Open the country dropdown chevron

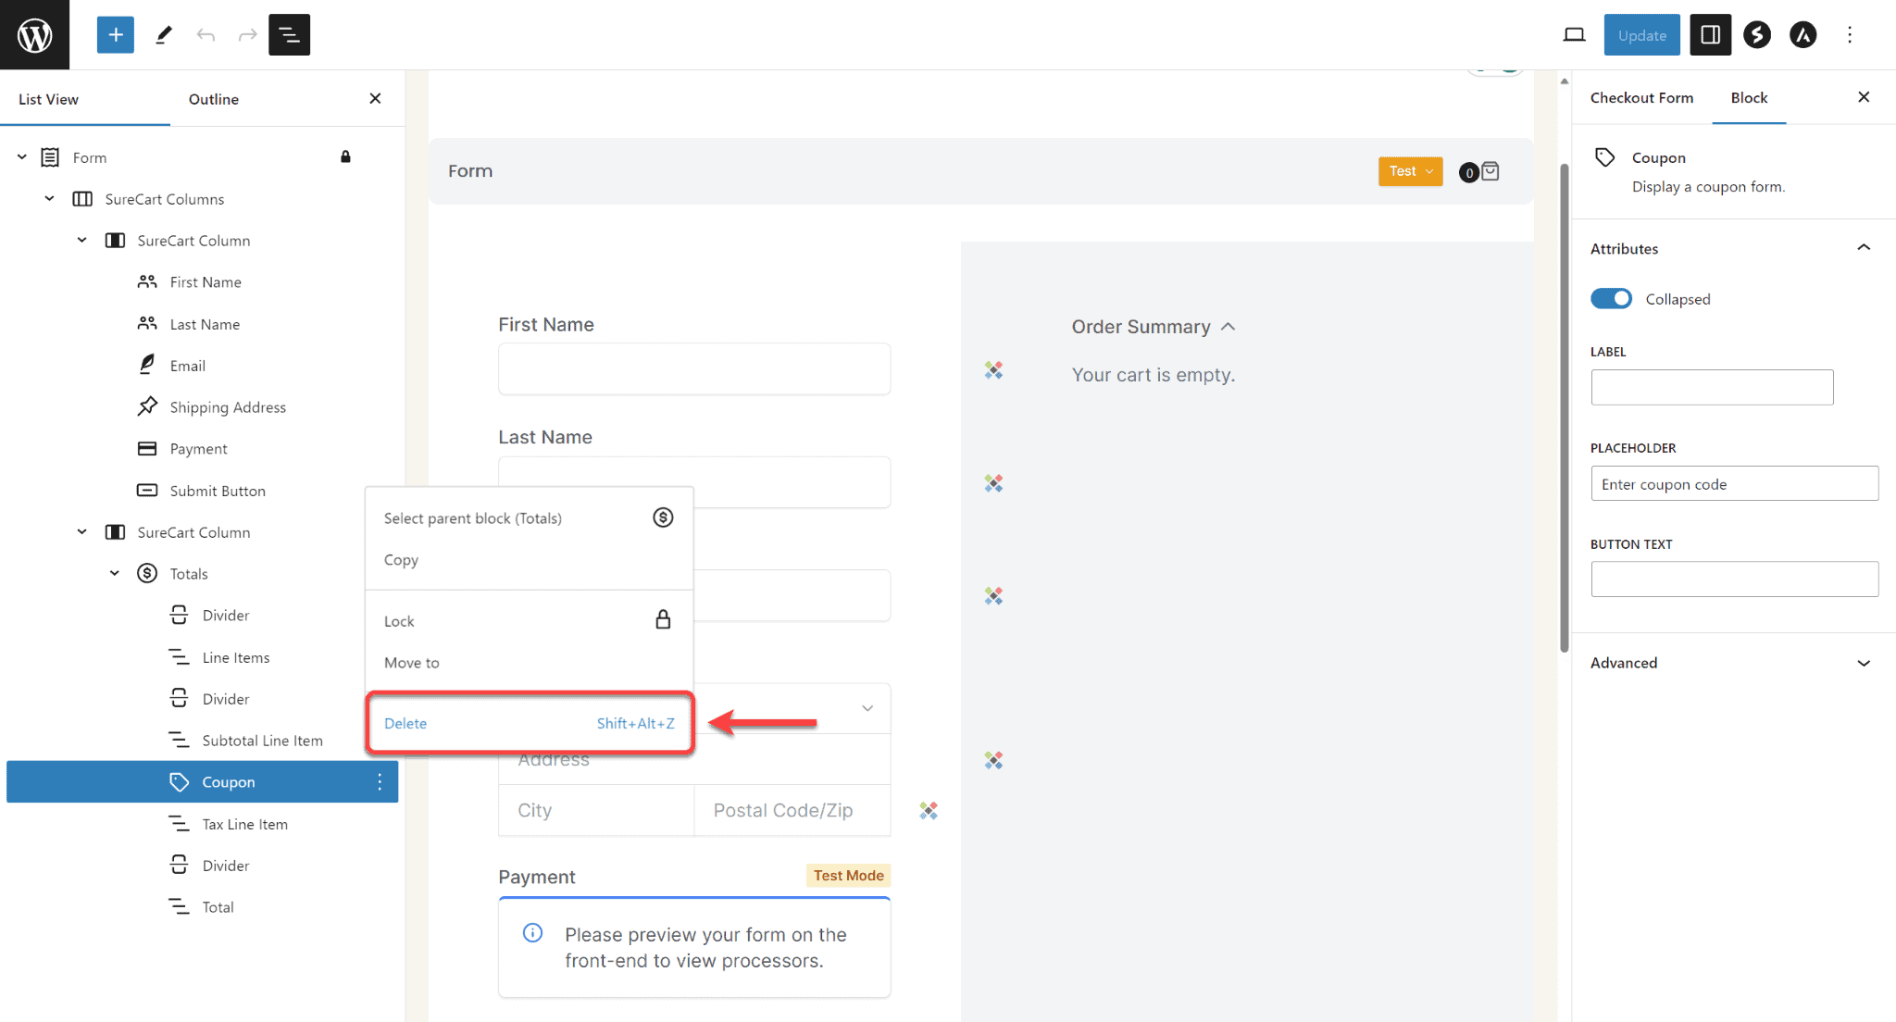coord(867,708)
